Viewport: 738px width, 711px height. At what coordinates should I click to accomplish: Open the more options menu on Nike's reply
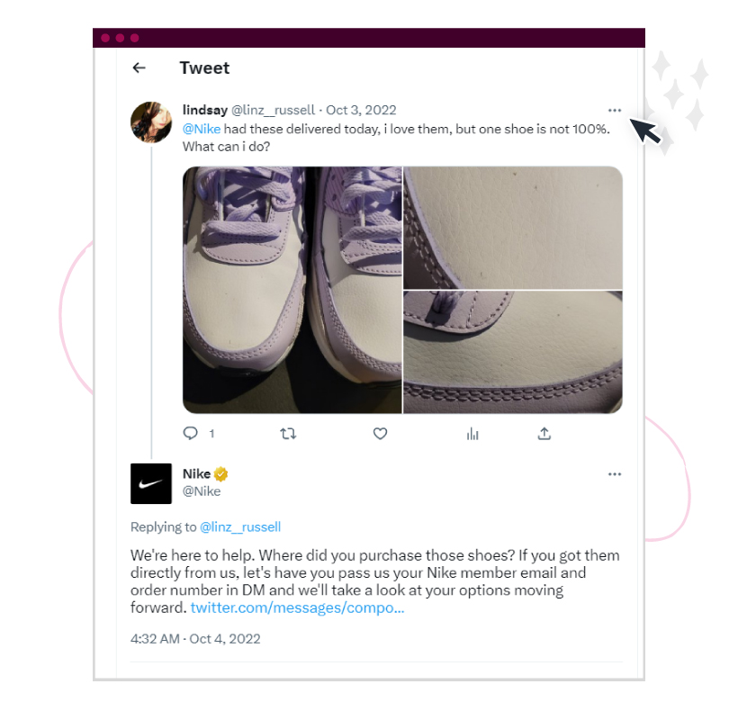tap(614, 473)
